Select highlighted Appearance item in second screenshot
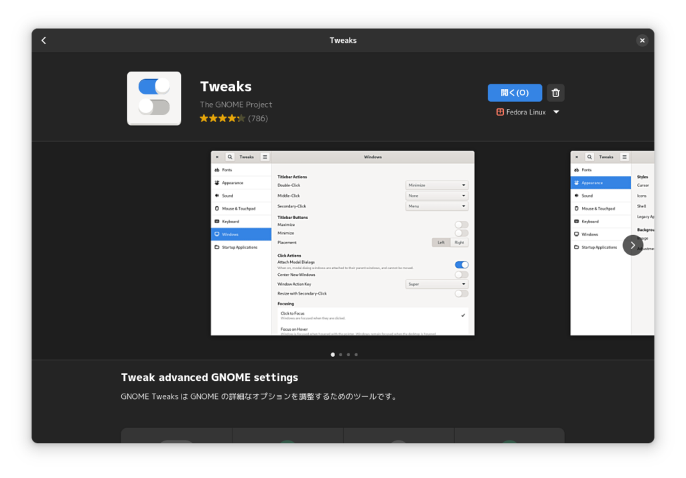This screenshot has width=686, height=478. click(601, 183)
